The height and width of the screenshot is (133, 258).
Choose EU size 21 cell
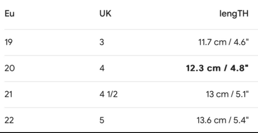tap(8, 95)
